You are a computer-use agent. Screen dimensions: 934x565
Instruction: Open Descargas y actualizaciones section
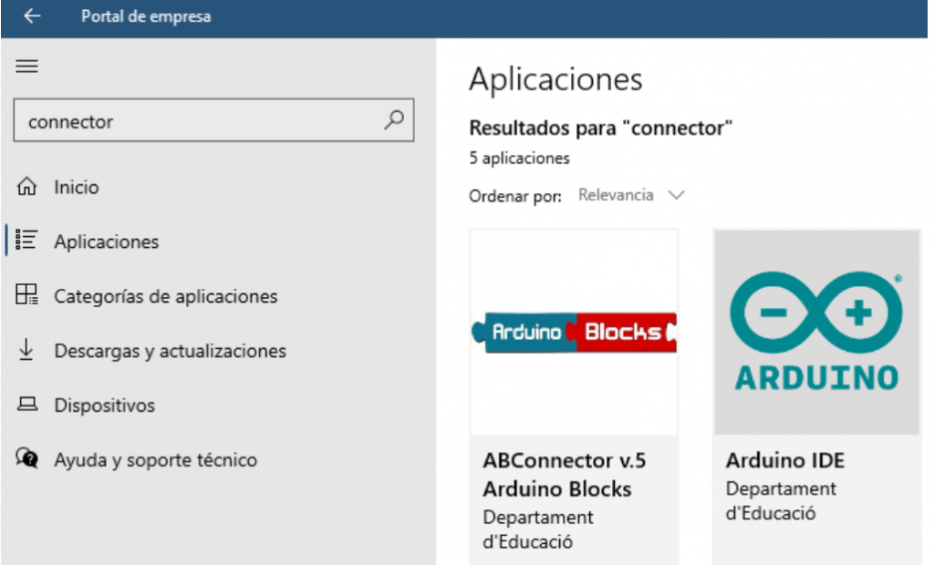(170, 351)
